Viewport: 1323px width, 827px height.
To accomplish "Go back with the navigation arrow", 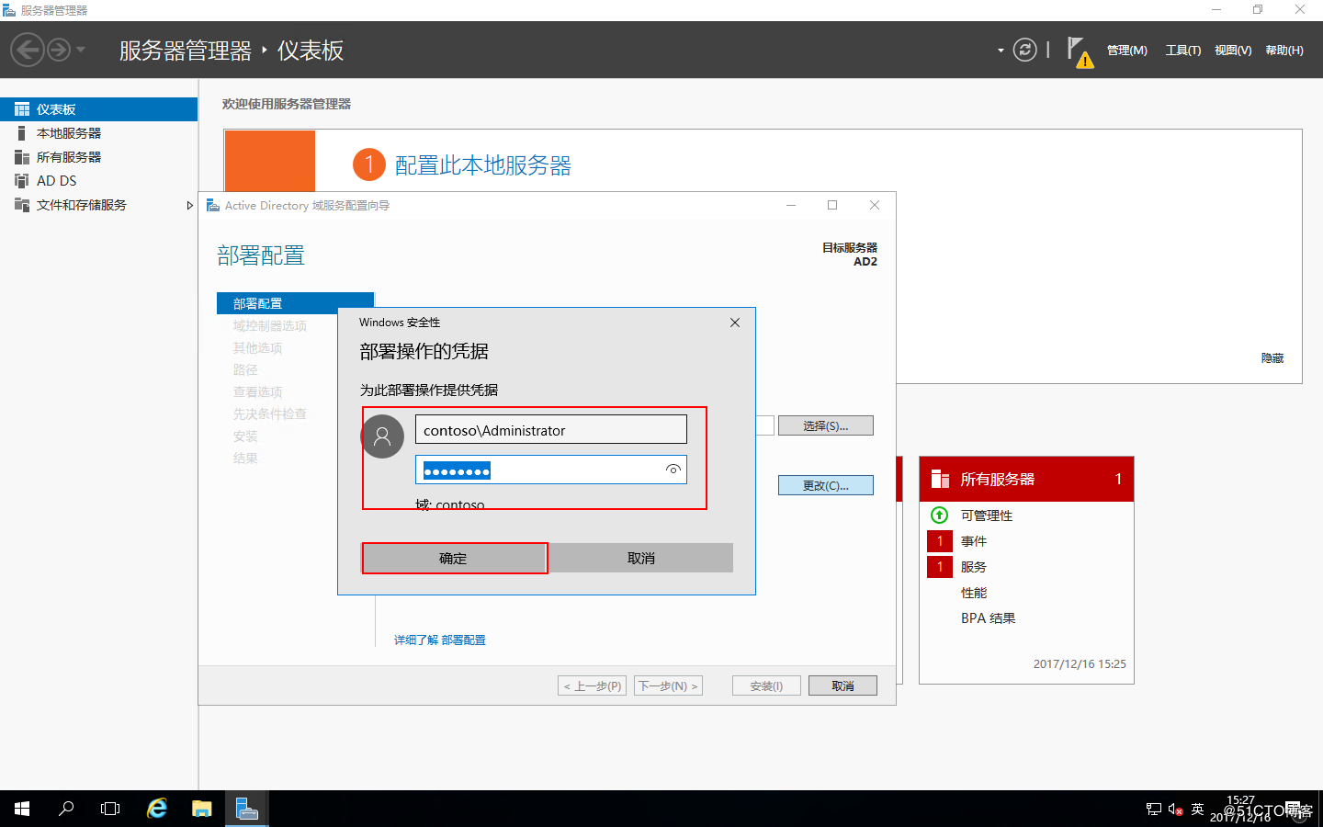I will (28, 50).
